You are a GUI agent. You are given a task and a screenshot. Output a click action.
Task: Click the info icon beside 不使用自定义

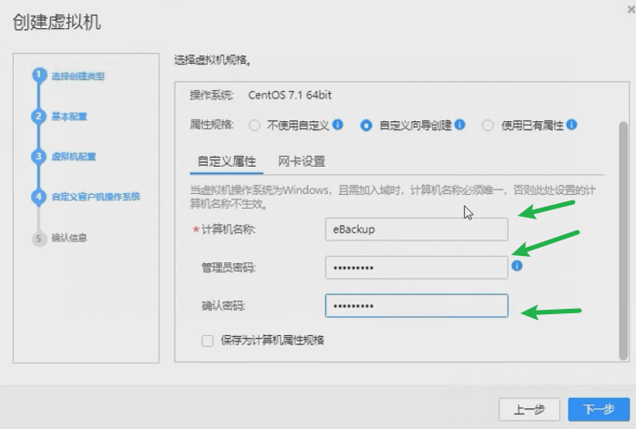coord(337,125)
